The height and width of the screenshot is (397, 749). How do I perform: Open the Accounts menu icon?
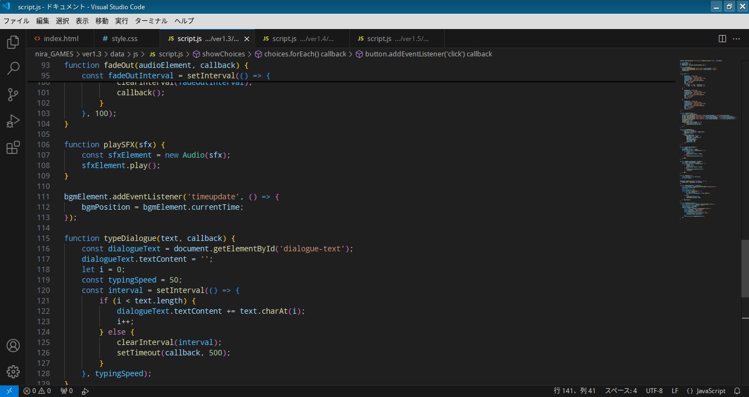[13, 346]
